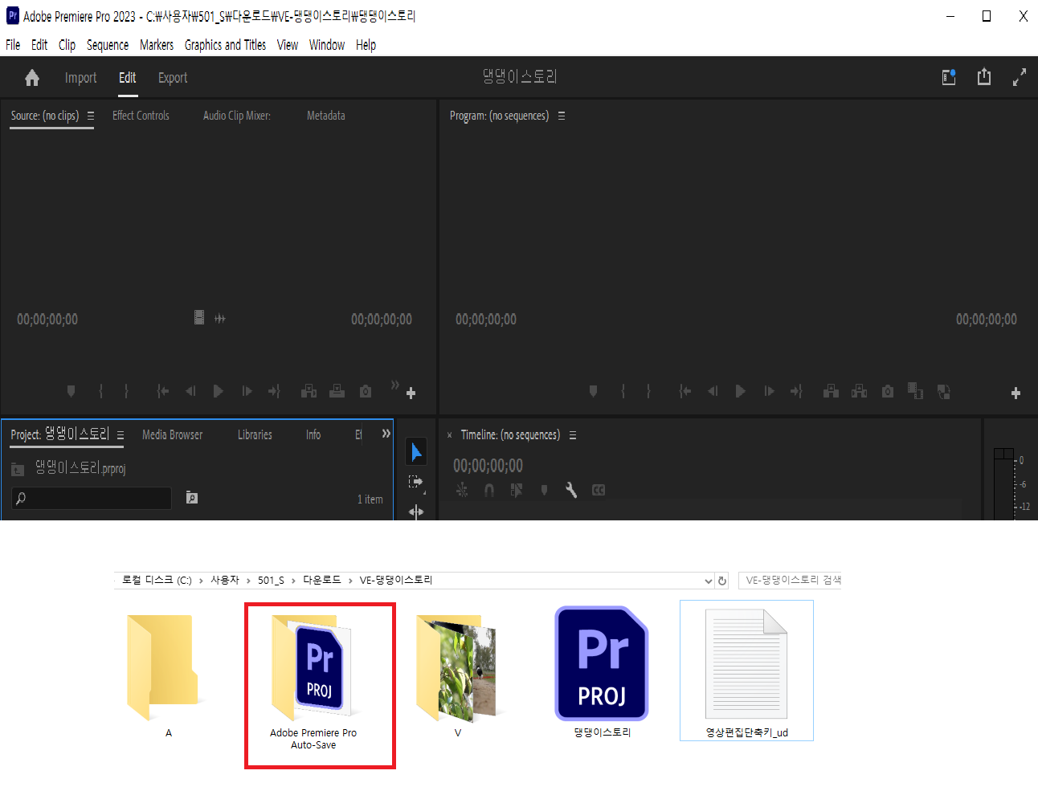Viewport: 1038px width, 795px height.
Task: Switch to the Effect Controls tab
Action: click(x=141, y=116)
